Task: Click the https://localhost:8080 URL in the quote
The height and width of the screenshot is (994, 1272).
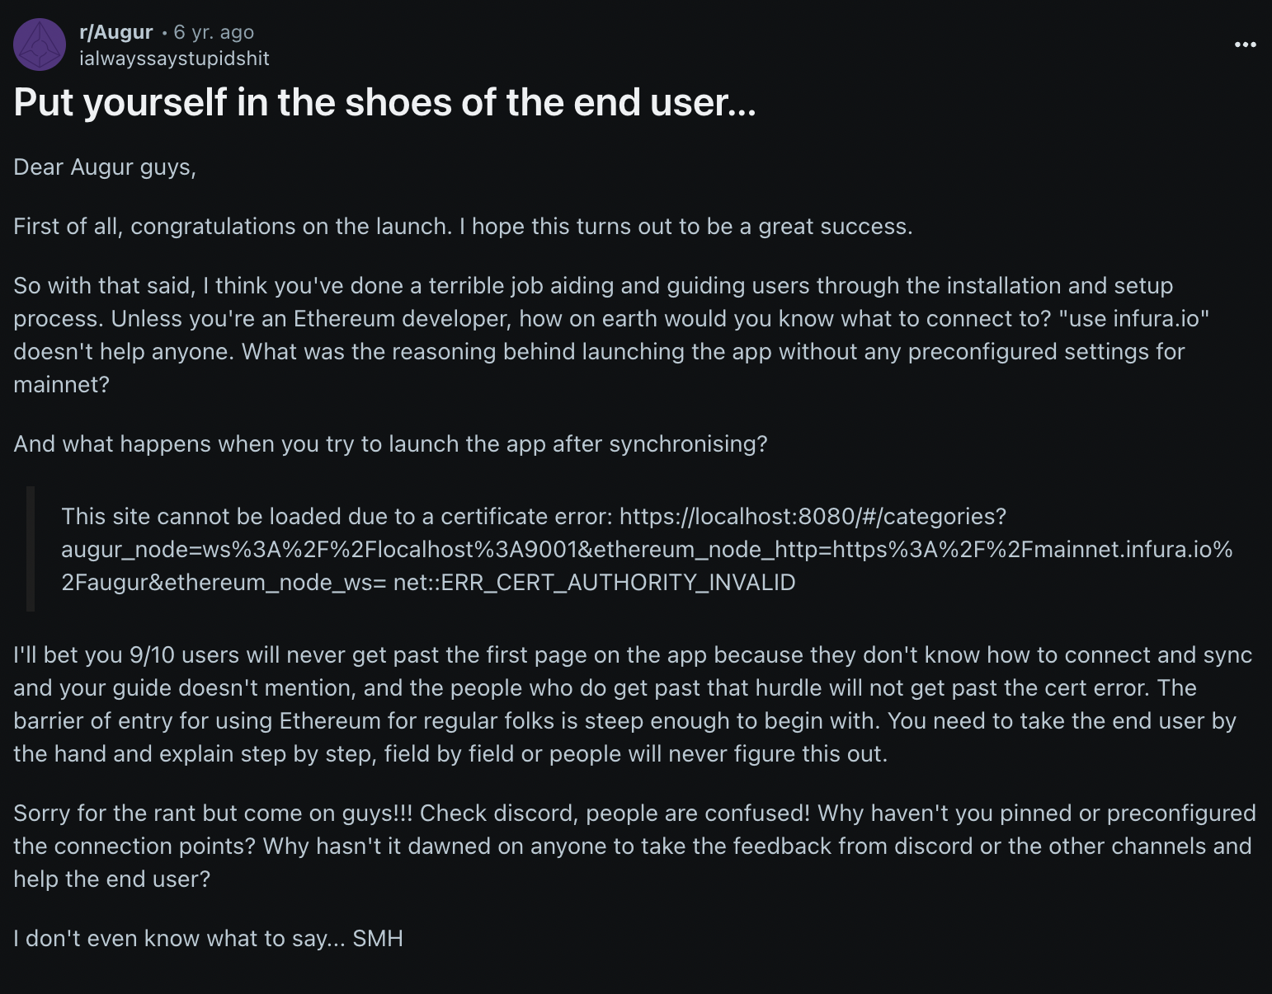Action: [813, 517]
